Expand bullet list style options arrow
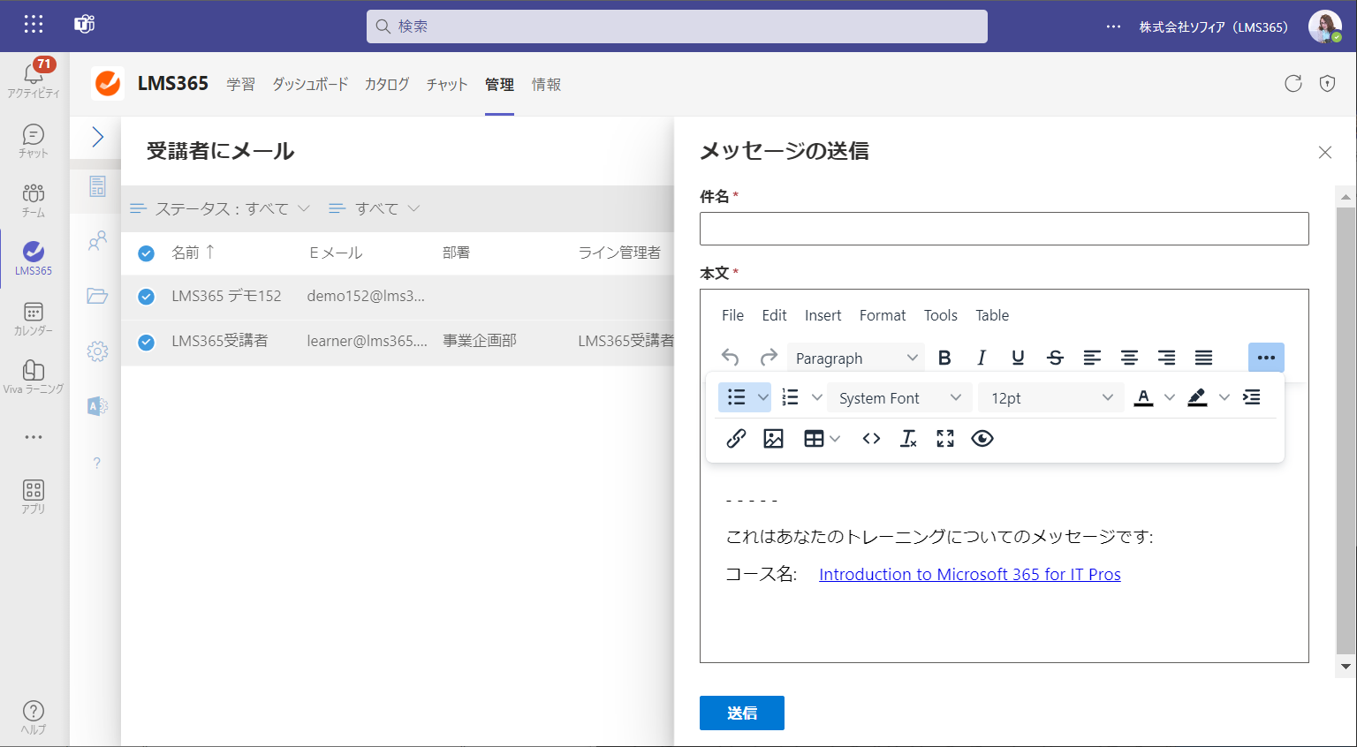The image size is (1357, 747). (763, 397)
